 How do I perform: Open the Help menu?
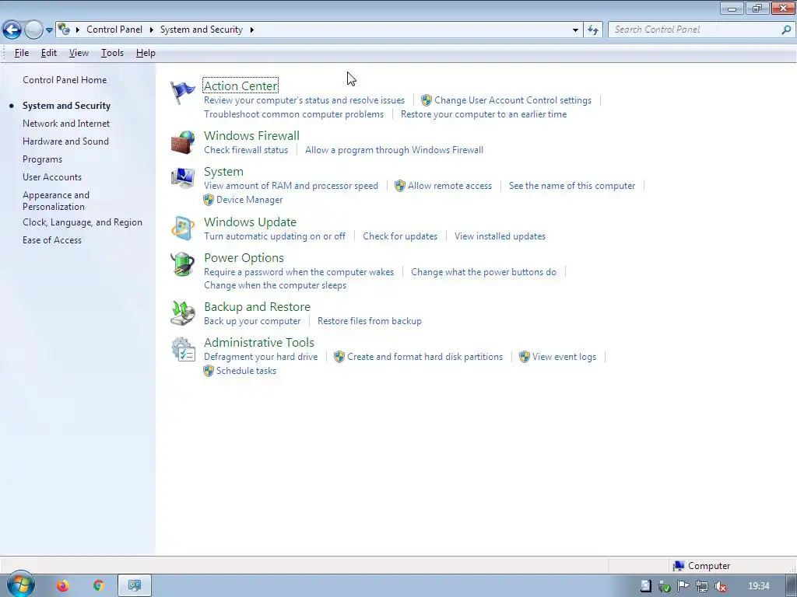(146, 53)
